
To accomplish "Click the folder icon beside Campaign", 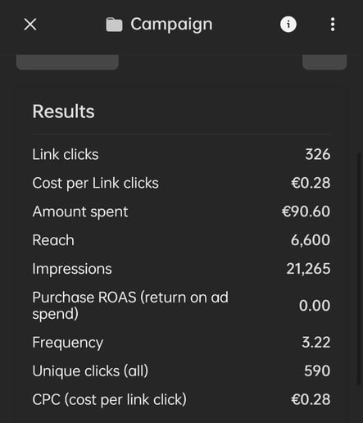I will pyautogui.click(x=114, y=25).
